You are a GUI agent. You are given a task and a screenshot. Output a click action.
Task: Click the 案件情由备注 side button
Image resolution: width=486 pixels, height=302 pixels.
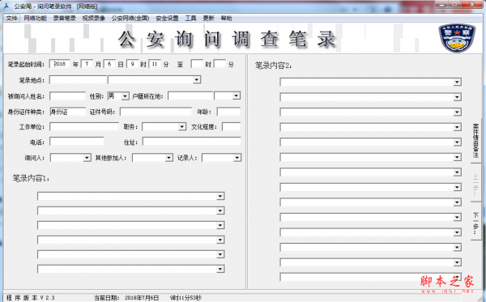pos(475,140)
